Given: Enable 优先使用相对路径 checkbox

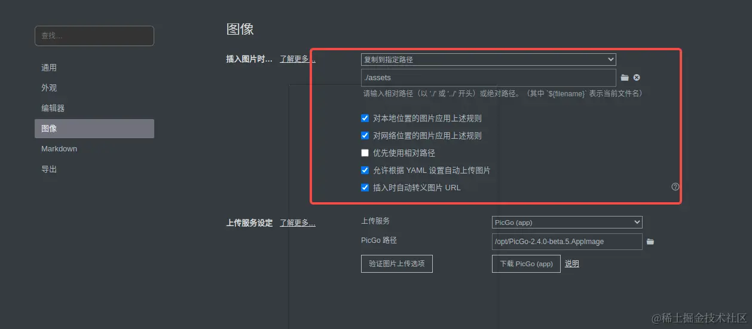Looking at the screenshot, I should [x=365, y=153].
